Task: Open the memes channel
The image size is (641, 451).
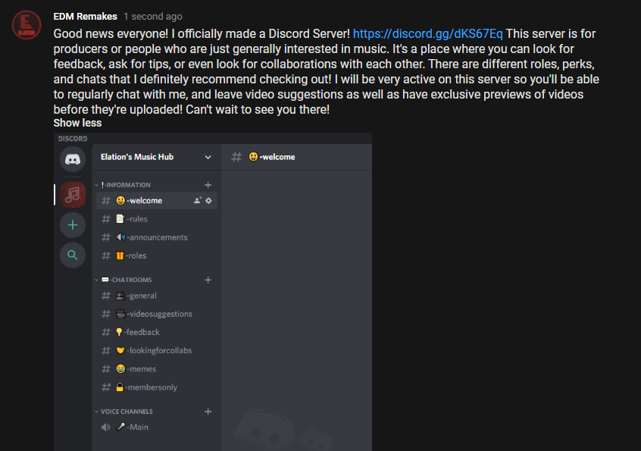Action: point(157,369)
